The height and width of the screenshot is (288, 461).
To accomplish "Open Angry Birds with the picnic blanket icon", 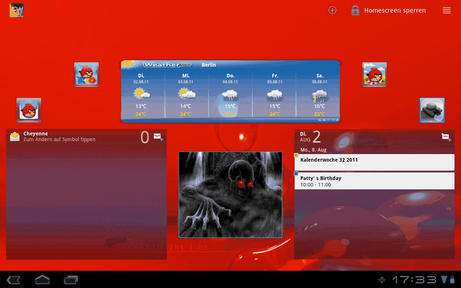I will [375, 75].
